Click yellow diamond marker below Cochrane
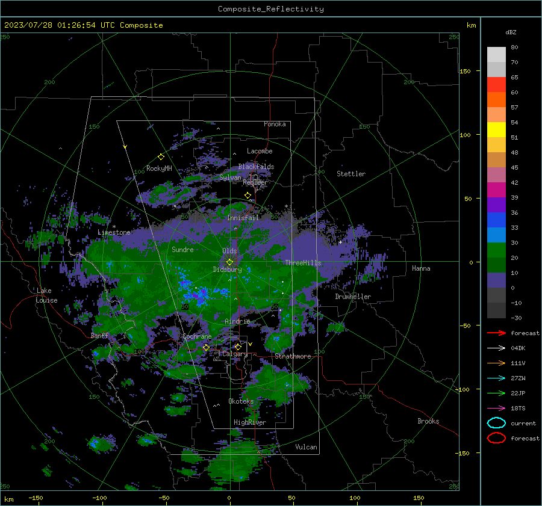This screenshot has height=506, width=542. pyautogui.click(x=206, y=347)
